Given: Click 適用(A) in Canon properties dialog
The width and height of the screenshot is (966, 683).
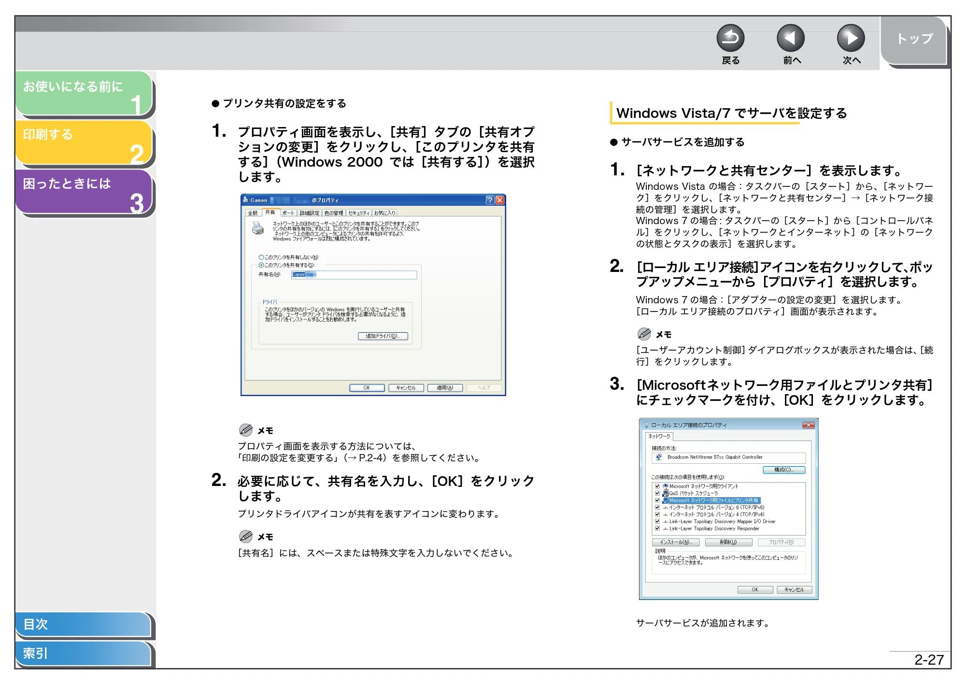Looking at the screenshot, I should coord(445,388).
